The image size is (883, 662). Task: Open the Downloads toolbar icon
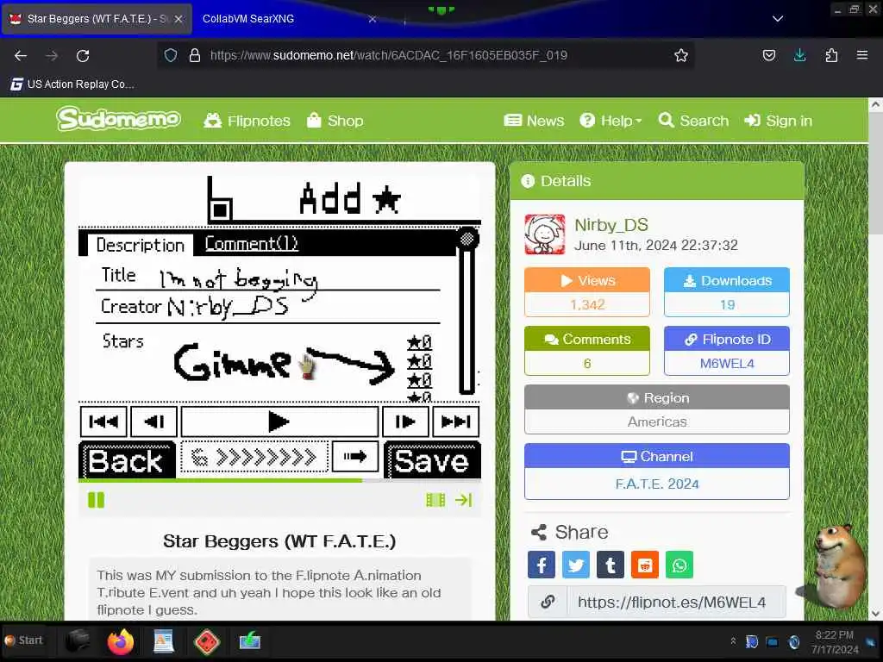click(x=799, y=55)
